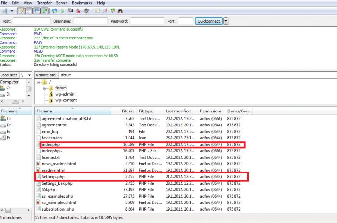Open the File menu
The image size is (337, 223).
pyautogui.click(x=4, y=3)
